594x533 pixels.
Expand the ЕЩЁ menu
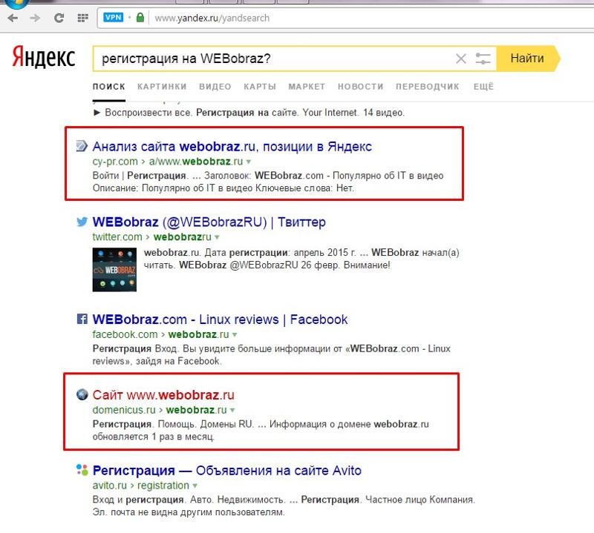click(x=483, y=87)
